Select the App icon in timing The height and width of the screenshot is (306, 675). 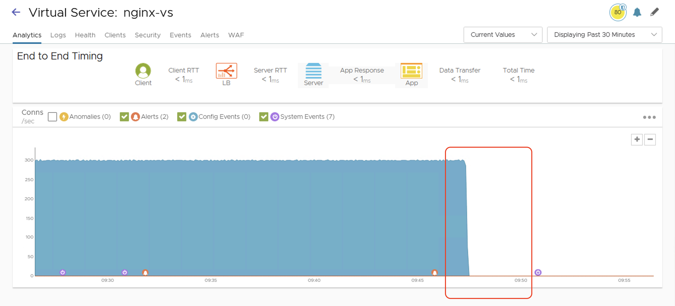pyautogui.click(x=411, y=70)
